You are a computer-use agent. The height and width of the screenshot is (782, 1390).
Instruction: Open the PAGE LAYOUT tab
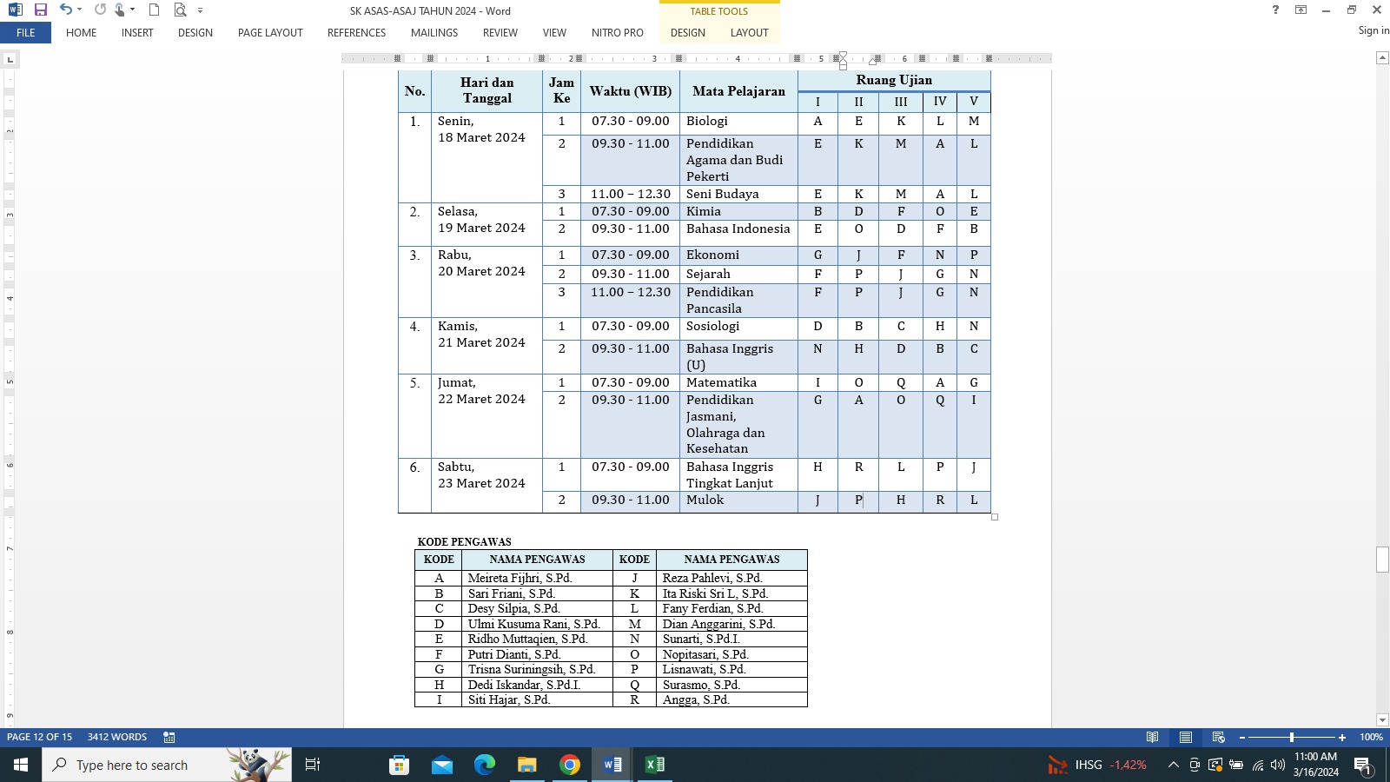270,33
